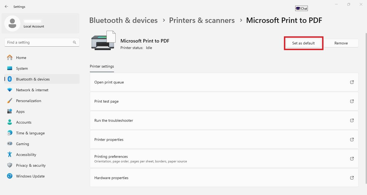
Task: Click the Privacy & security shield icon
Action: click(10, 165)
